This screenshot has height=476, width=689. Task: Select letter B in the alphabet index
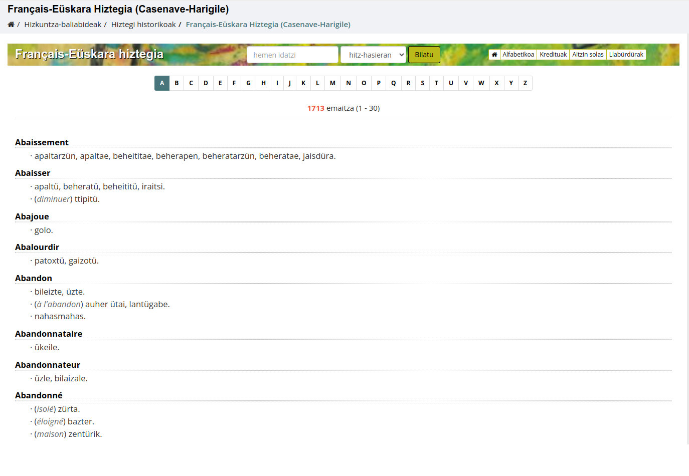pyautogui.click(x=177, y=83)
